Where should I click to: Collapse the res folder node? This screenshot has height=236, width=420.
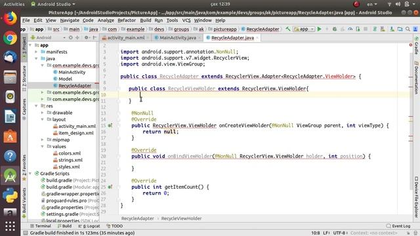(36, 106)
